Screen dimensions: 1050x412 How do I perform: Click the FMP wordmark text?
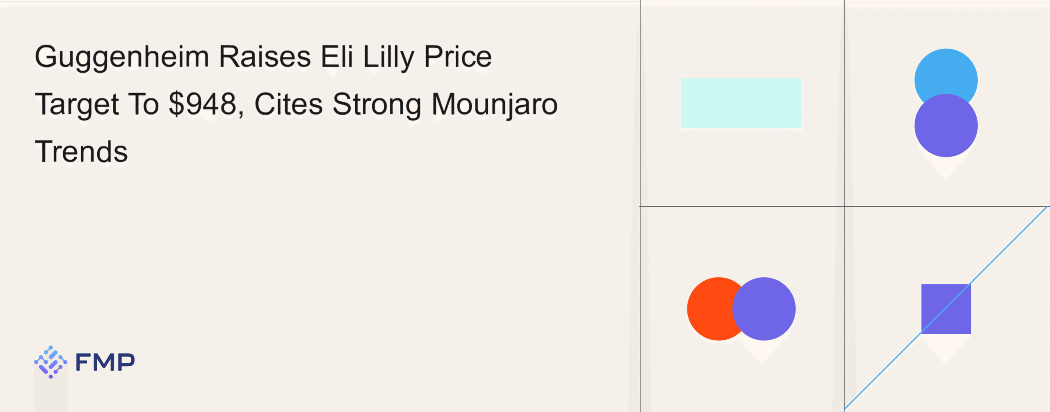105,362
